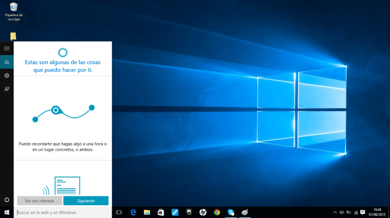The width and height of the screenshot is (390, 218).
Task: Click the Buscar en la web search box
Action: pos(63,213)
